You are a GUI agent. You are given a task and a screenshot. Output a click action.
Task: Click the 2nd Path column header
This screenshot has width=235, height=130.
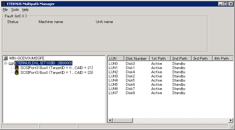point(181,59)
